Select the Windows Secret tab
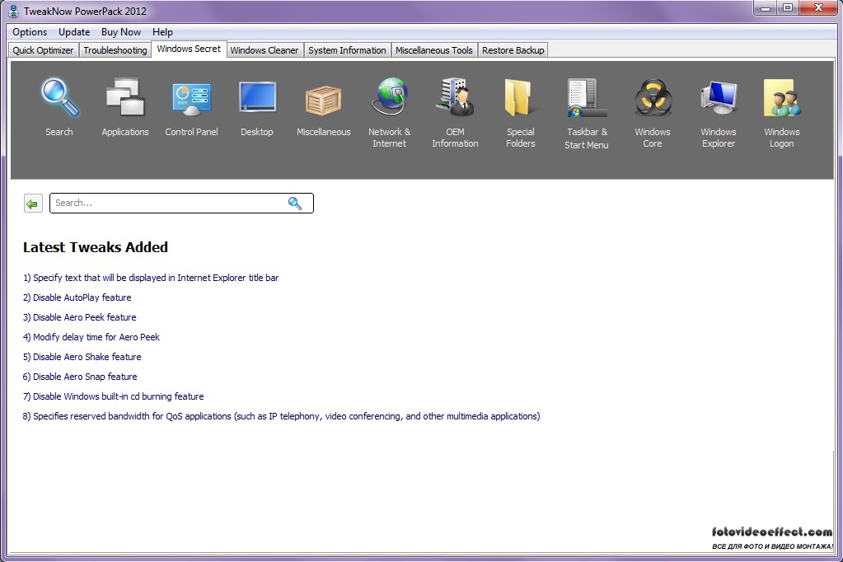The height and width of the screenshot is (562, 843). pos(189,49)
